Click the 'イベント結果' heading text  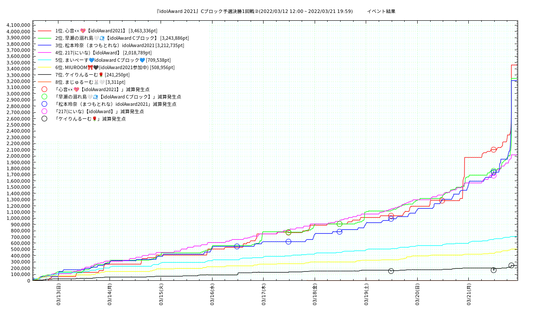click(381, 11)
